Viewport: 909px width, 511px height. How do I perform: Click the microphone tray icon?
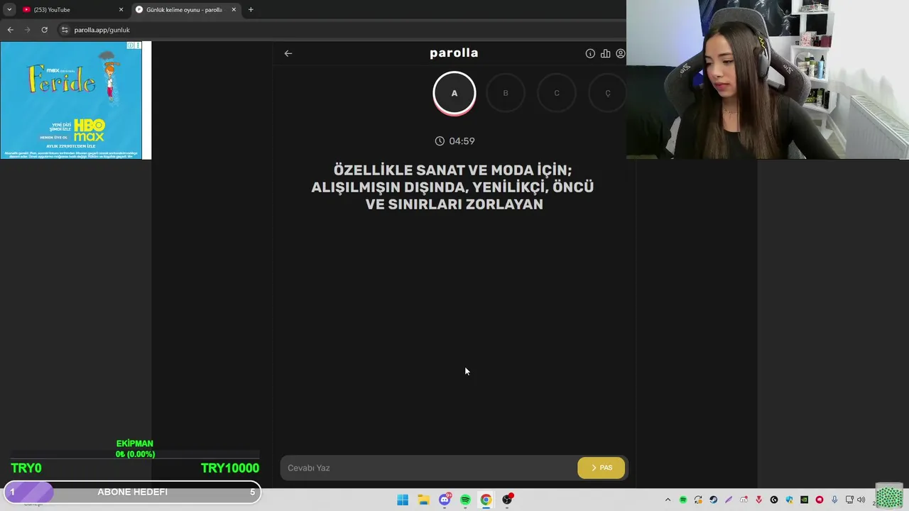click(834, 500)
